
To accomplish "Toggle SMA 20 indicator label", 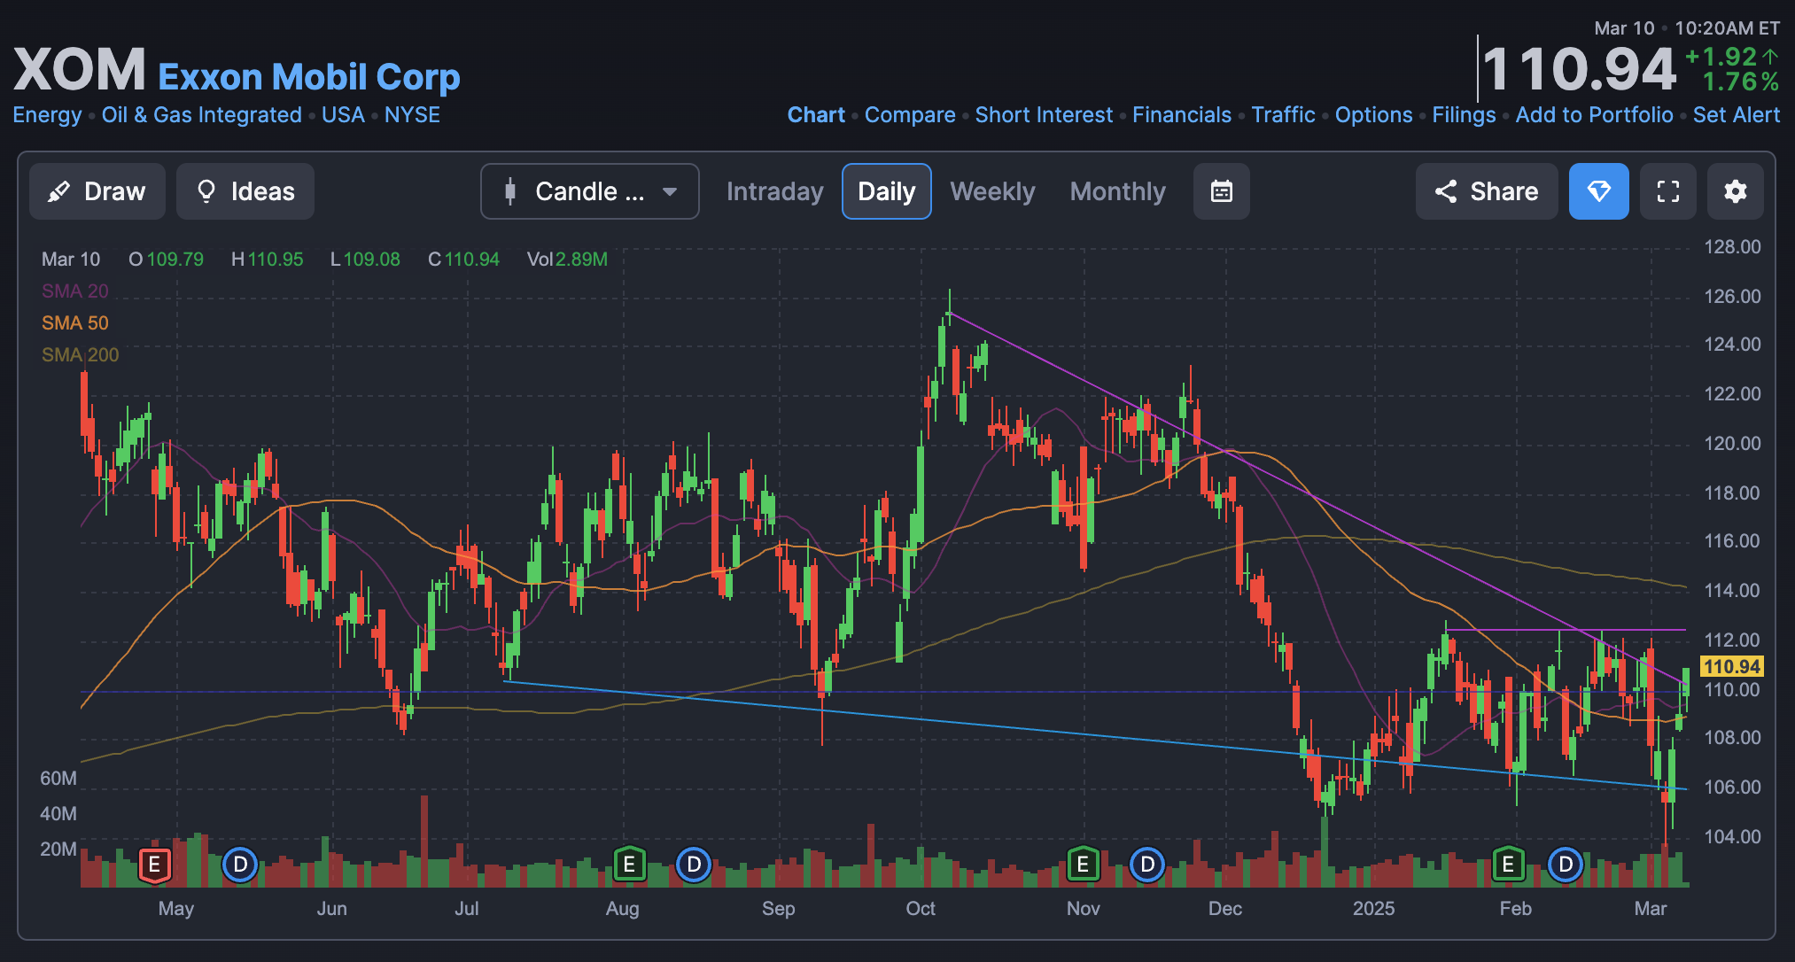I will (75, 291).
